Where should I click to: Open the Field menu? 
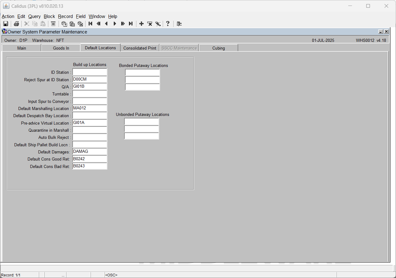pyautogui.click(x=81, y=16)
